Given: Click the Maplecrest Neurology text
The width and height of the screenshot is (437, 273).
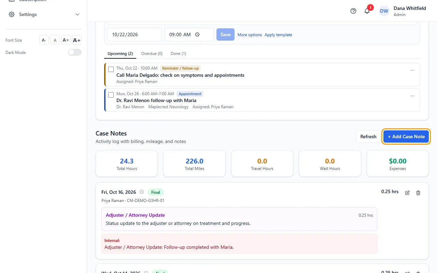Looking at the screenshot, I should [x=168, y=107].
